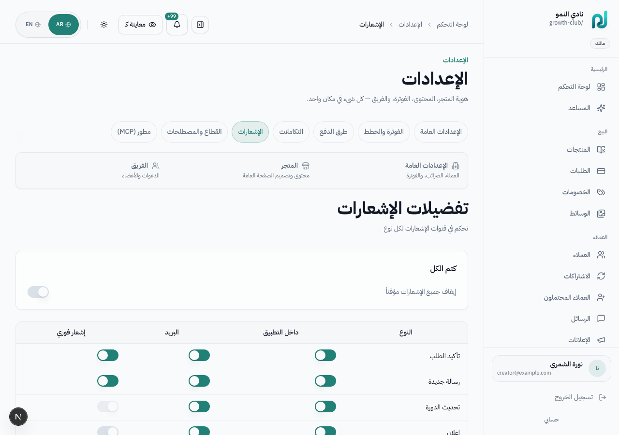Select the طرق الدفع tab
The width and height of the screenshot is (619, 435).
click(334, 132)
